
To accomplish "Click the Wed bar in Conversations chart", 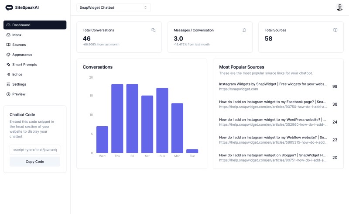I will click(x=102, y=140).
